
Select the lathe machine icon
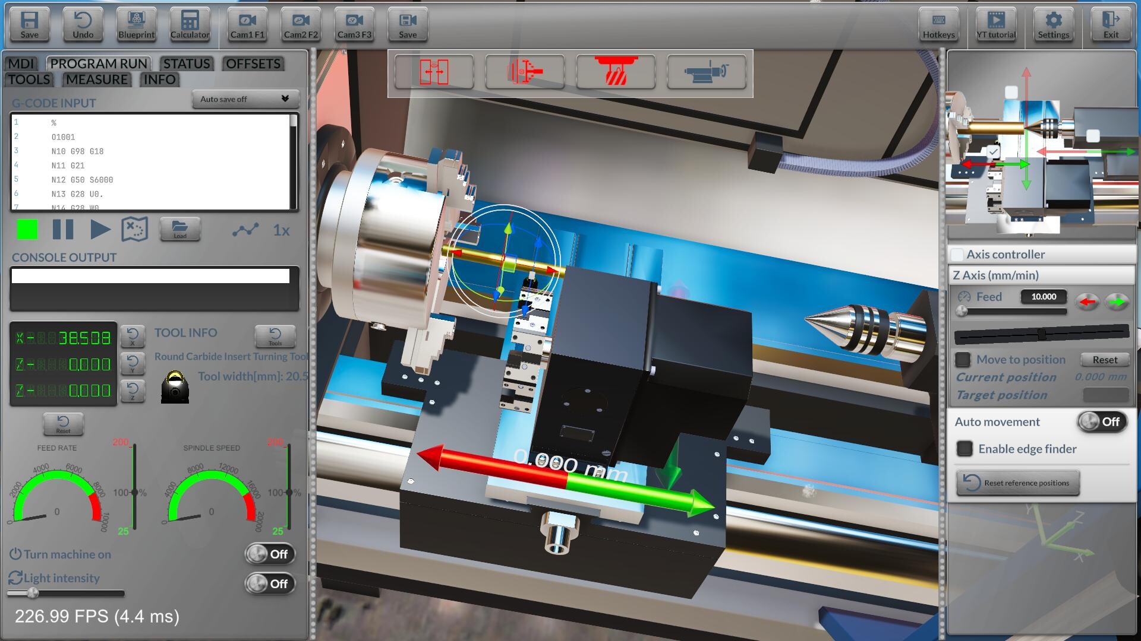click(706, 72)
